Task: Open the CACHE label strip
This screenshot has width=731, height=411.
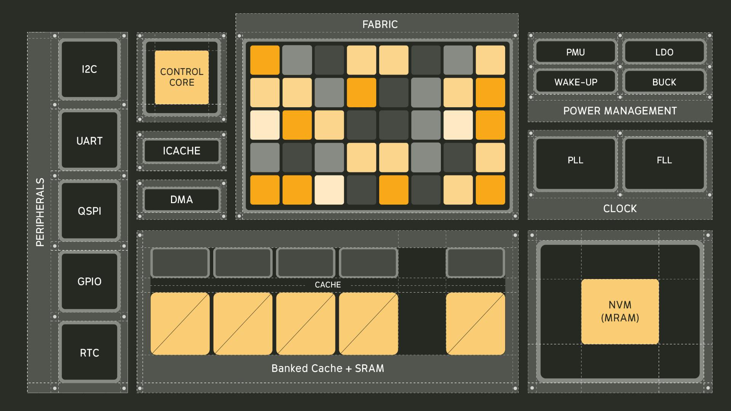Action: [328, 284]
